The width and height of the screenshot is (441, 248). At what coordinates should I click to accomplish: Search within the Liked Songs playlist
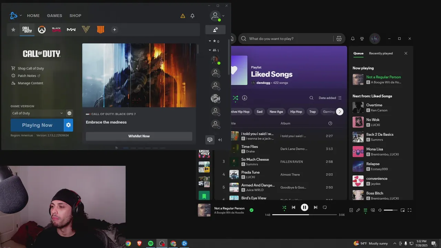311,98
